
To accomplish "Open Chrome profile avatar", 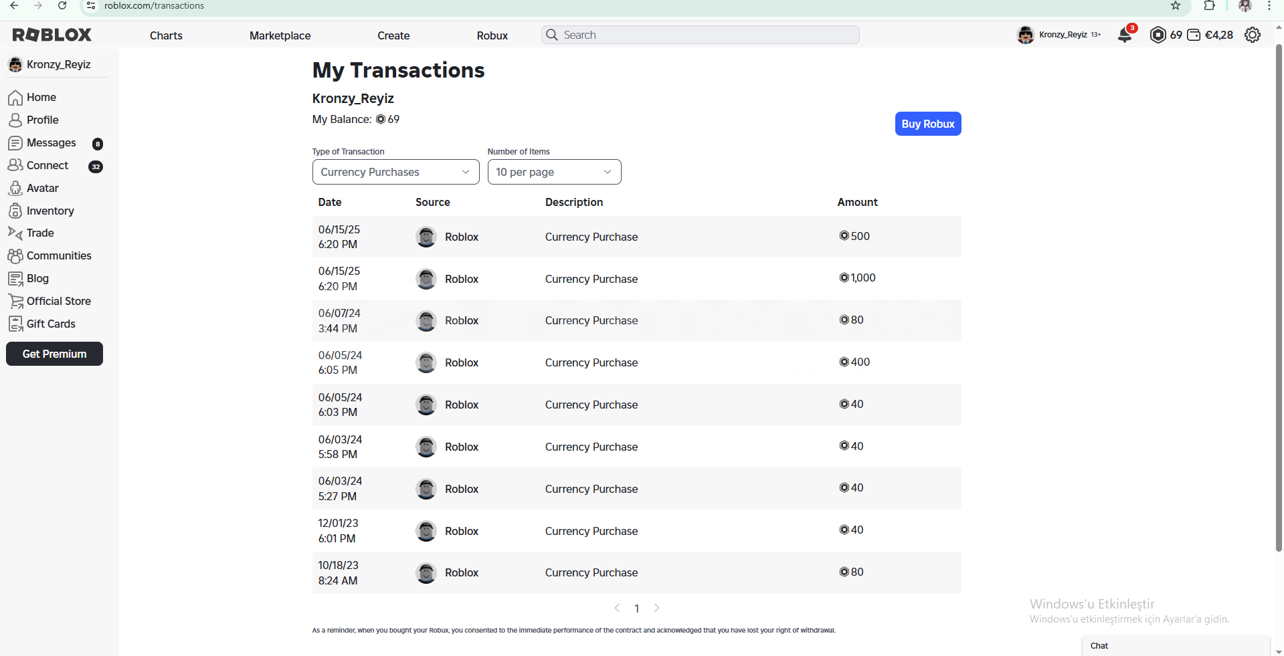I will pyautogui.click(x=1245, y=6).
